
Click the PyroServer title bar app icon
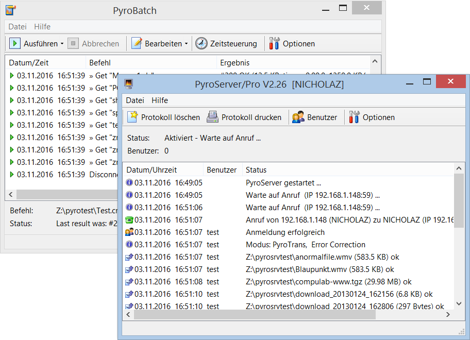[129, 84]
